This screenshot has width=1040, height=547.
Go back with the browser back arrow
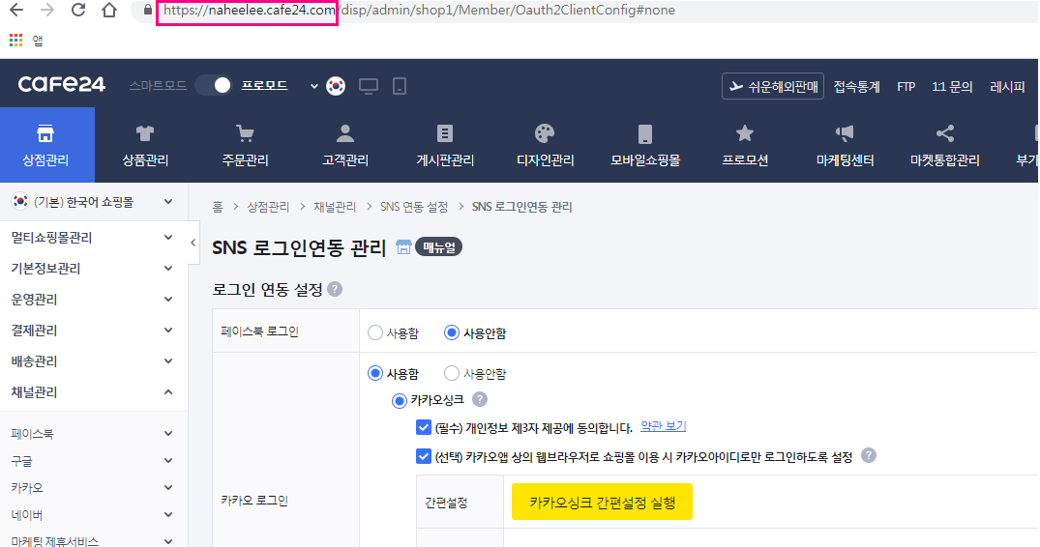[15, 10]
